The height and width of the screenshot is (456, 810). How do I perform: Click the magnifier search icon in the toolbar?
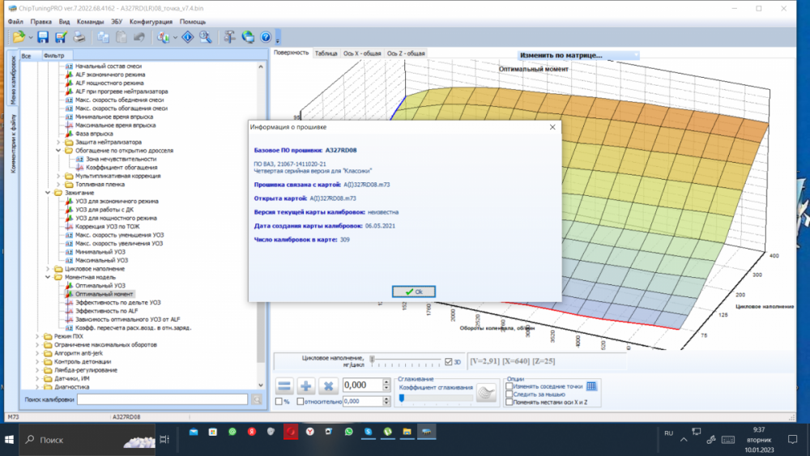(x=206, y=37)
